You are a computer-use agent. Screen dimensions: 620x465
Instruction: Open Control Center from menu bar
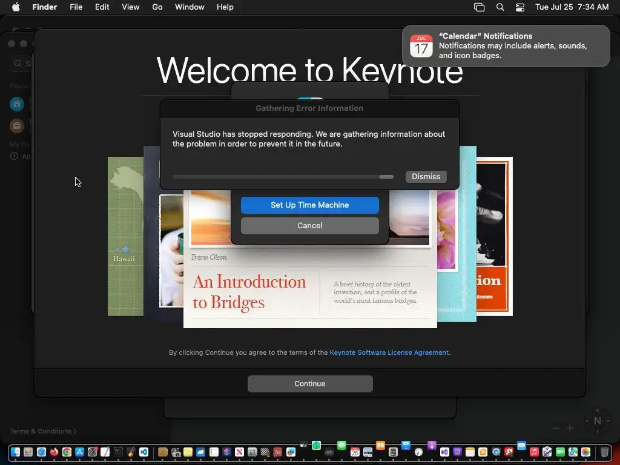pyautogui.click(x=520, y=7)
